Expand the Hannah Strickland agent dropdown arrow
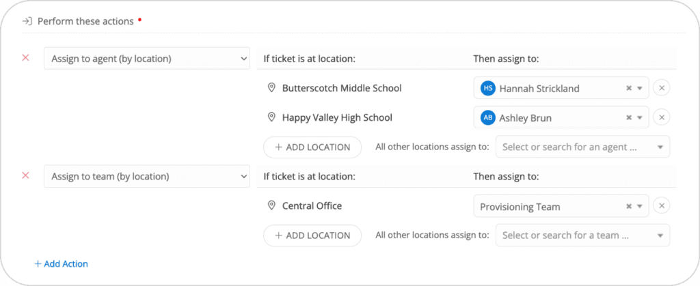Screen dimensions: 700x286 [x=639, y=88]
